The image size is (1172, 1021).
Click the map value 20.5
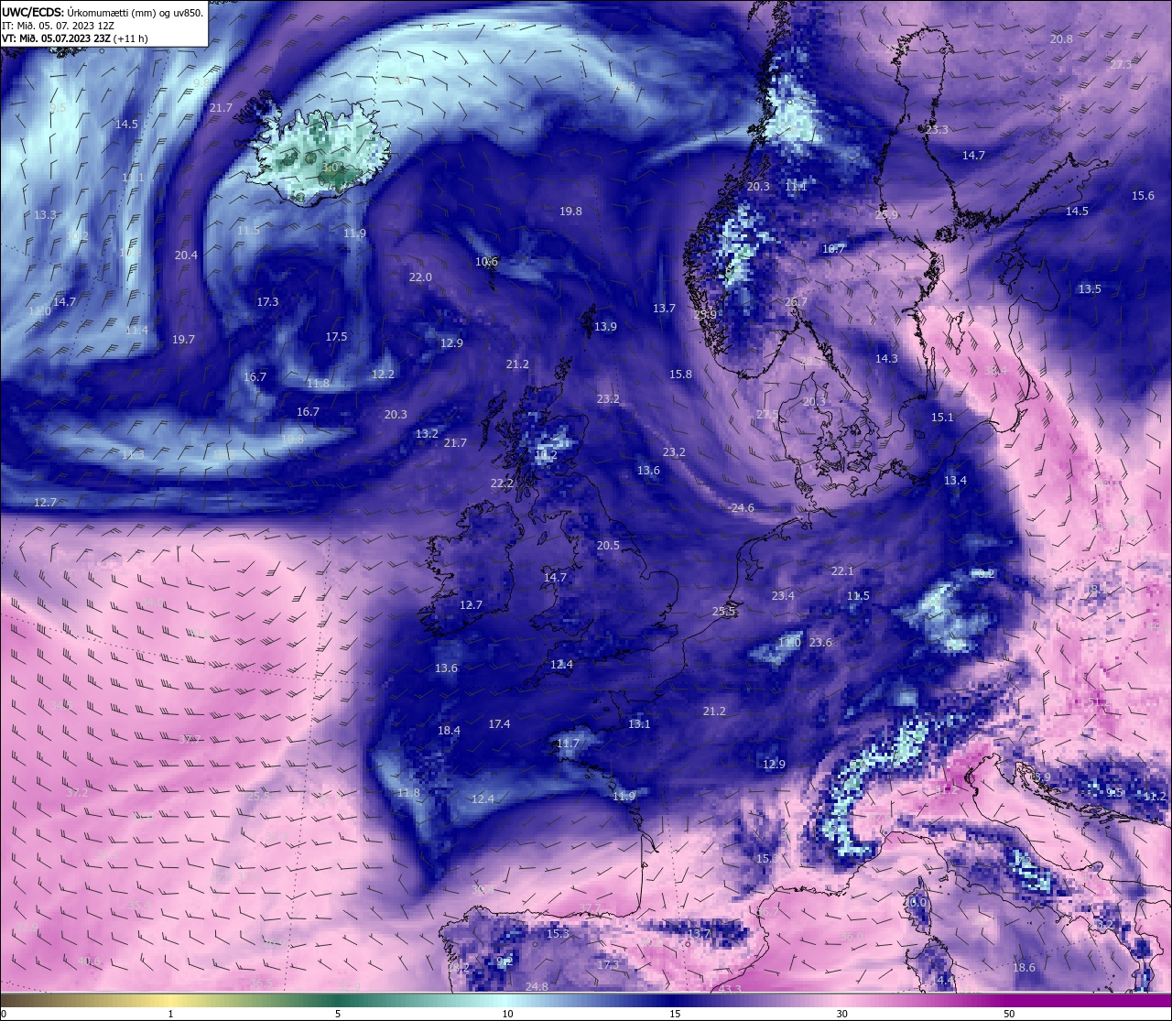pos(608,546)
